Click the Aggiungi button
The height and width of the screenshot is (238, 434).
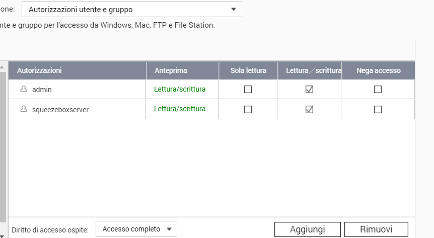307,229
